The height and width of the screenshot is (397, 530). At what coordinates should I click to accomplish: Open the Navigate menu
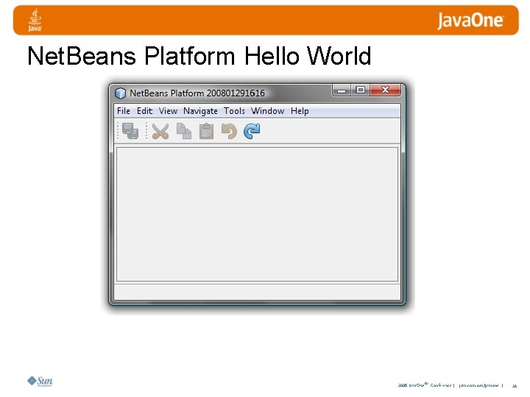[x=200, y=111]
